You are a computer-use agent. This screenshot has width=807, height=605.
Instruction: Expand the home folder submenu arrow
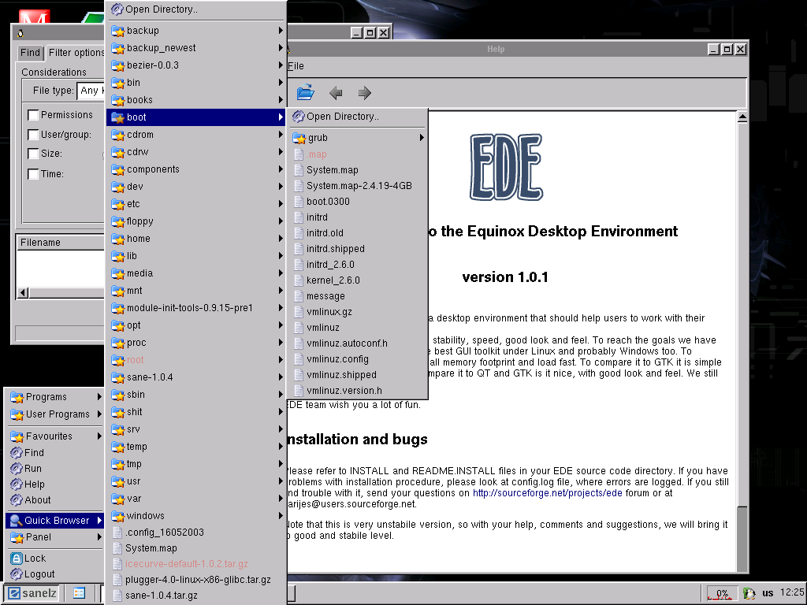(x=281, y=238)
